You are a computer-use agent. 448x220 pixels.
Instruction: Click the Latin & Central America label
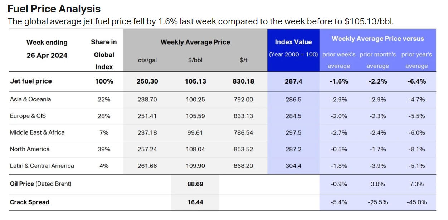pos(42,166)
